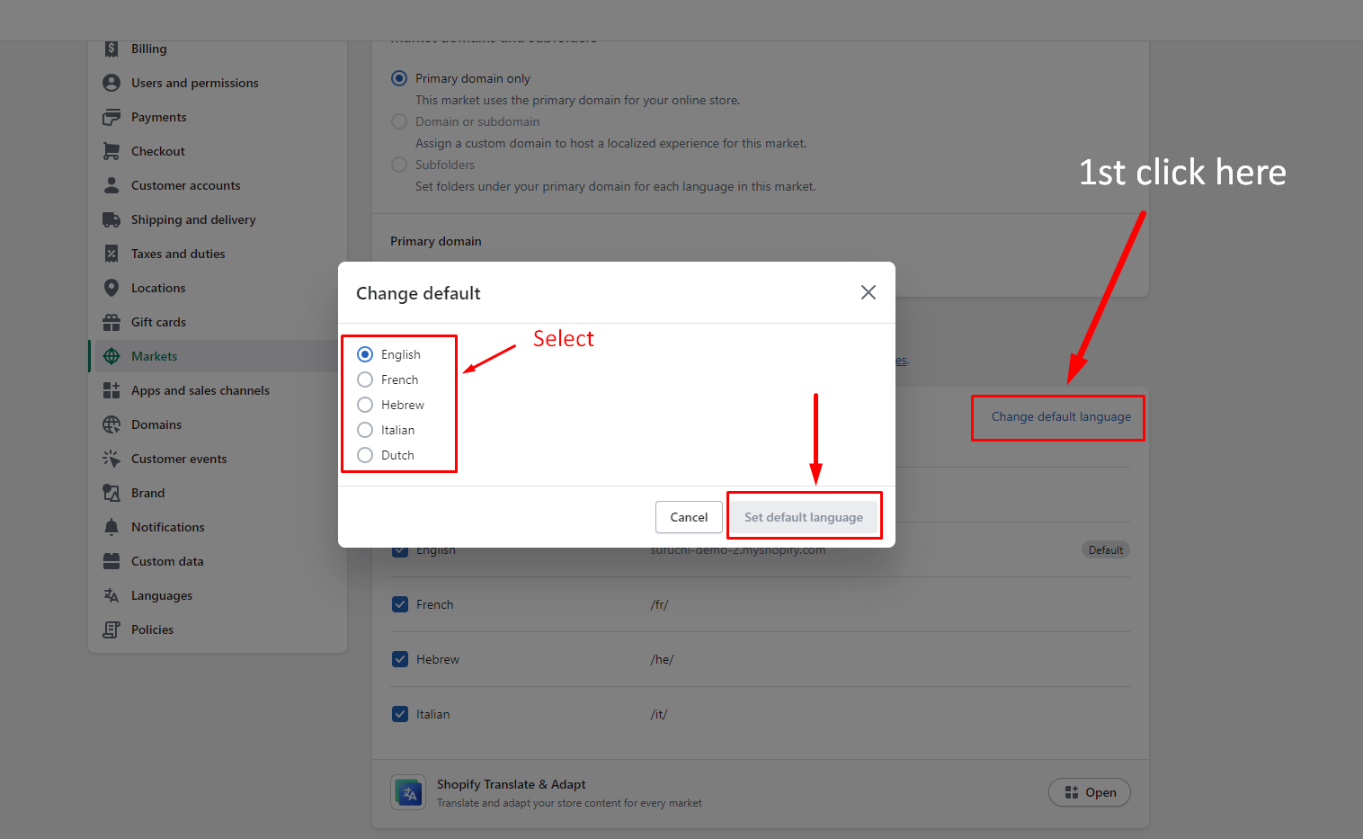The image size is (1363, 839).
Task: Pick the Italian radio option
Action: (365, 430)
